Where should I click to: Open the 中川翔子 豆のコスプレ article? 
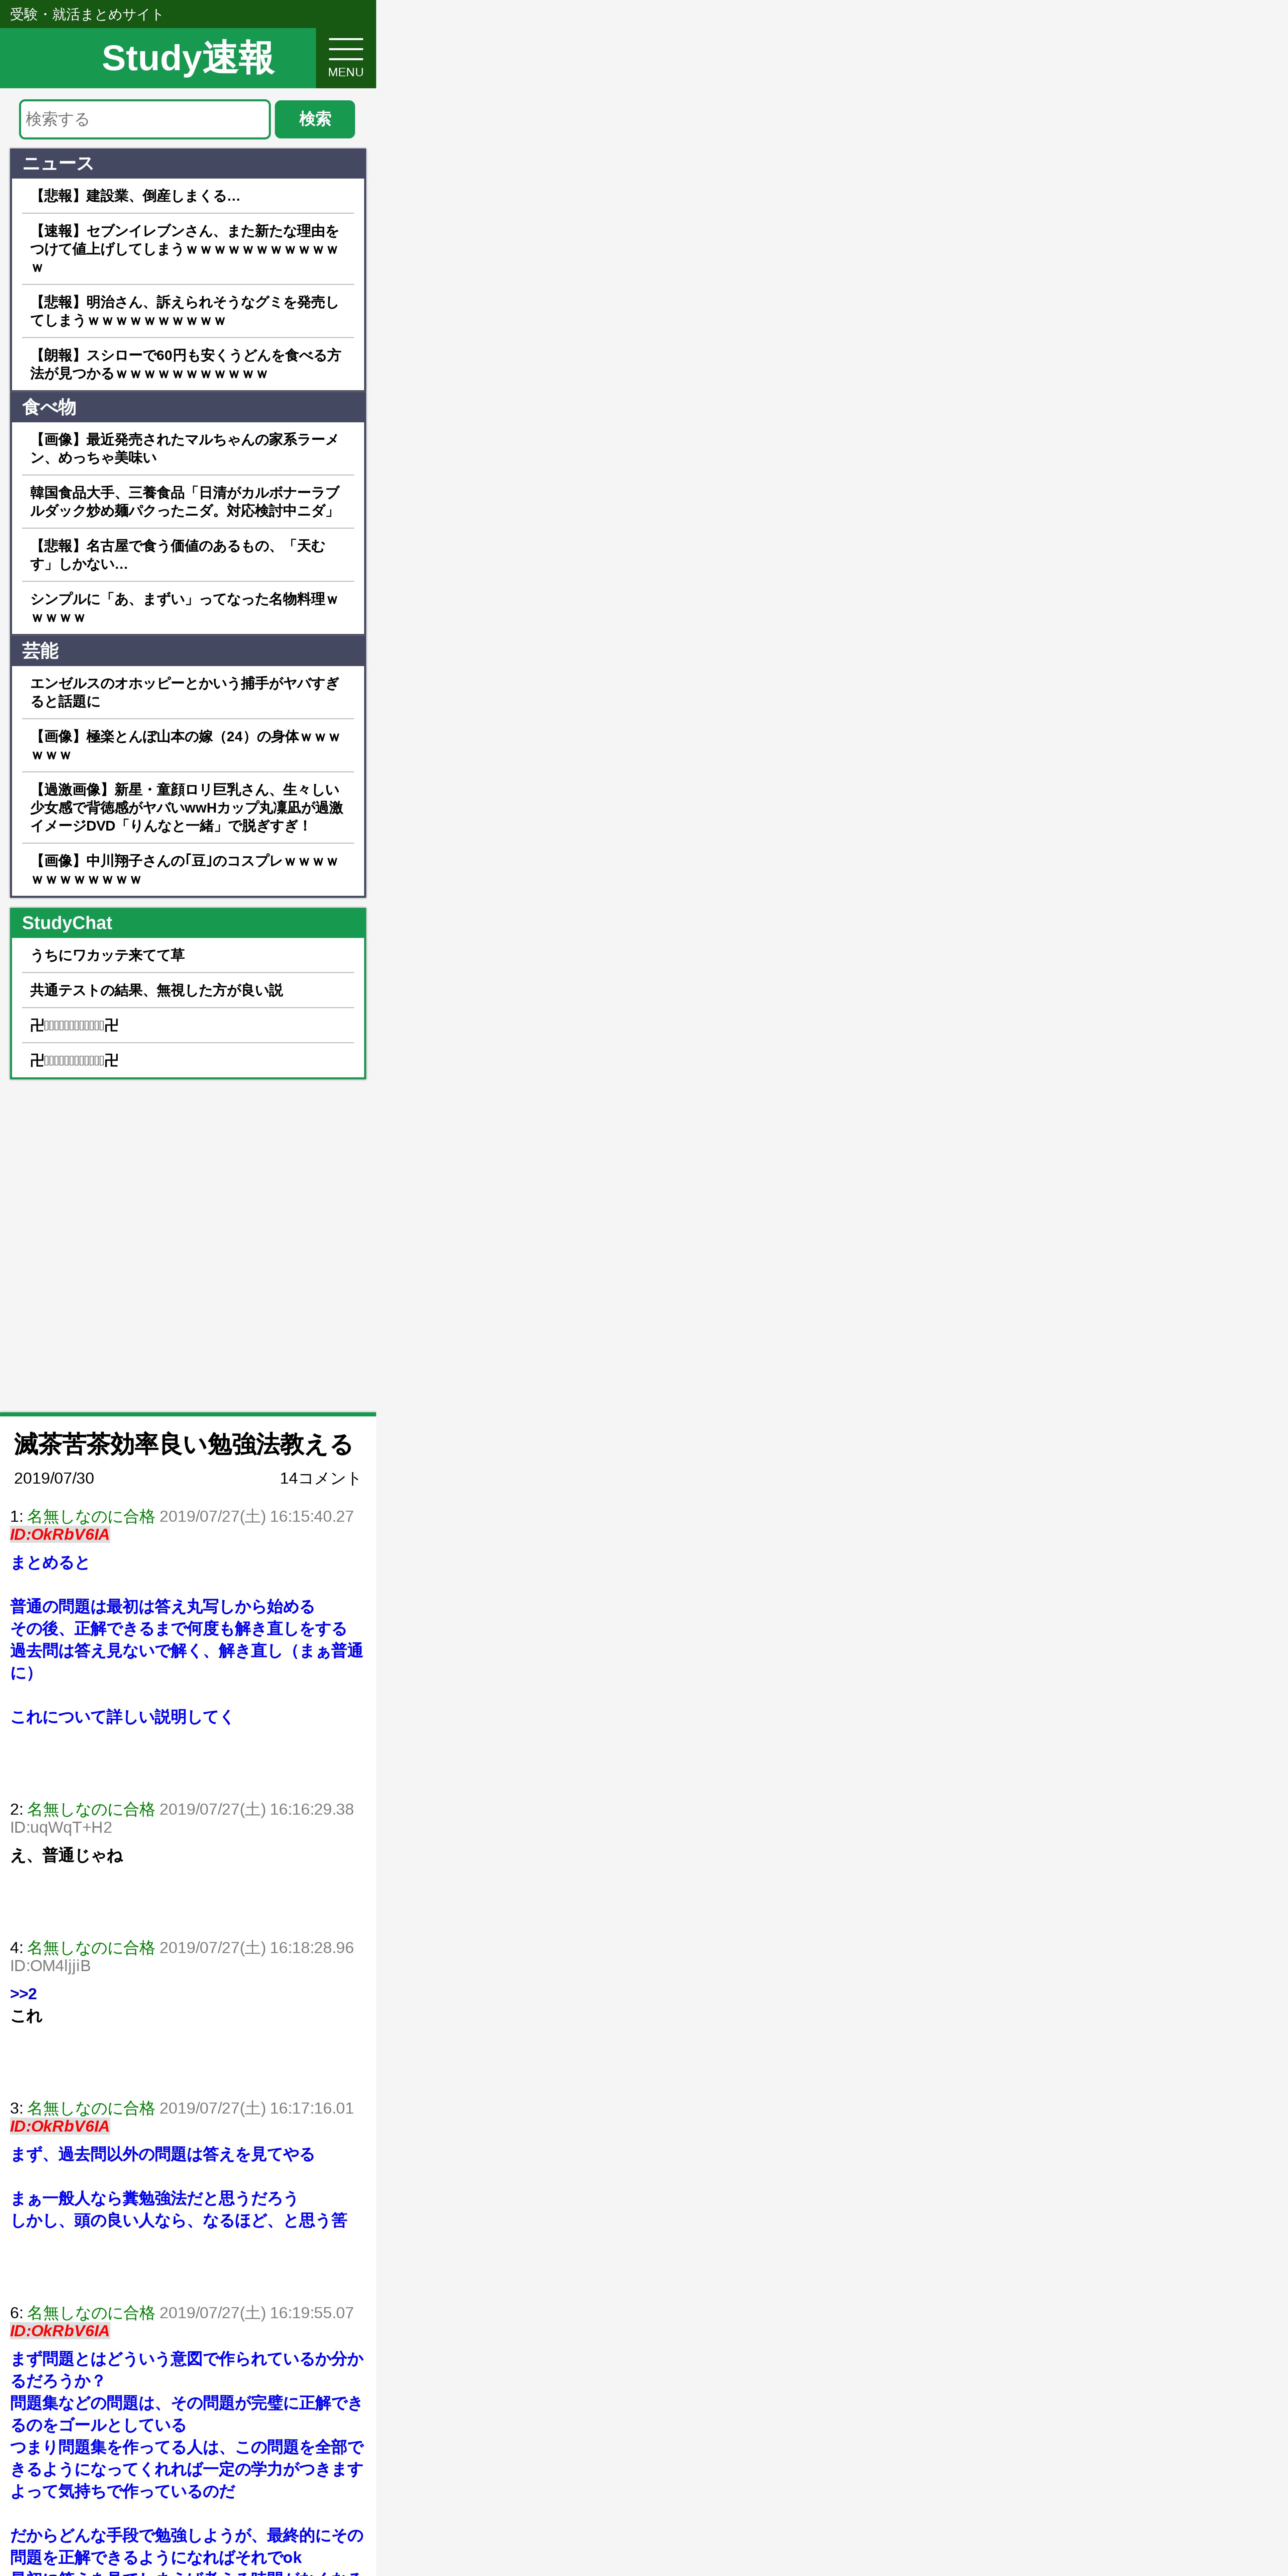(x=188, y=870)
